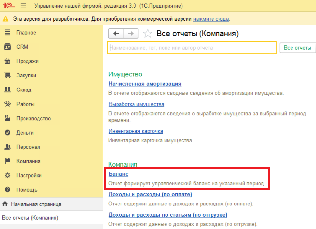Screen dimensions: 316x229
Task: Click description about выработке имущества
Action: click(x=207, y=117)
